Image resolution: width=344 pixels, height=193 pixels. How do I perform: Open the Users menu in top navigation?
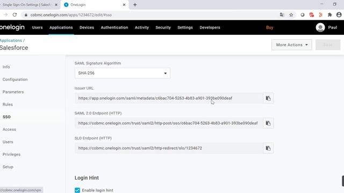pyautogui.click(x=37, y=27)
